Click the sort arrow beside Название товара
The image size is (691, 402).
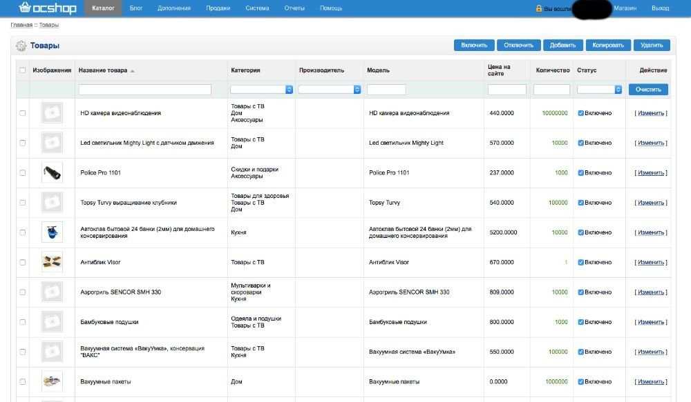133,71
